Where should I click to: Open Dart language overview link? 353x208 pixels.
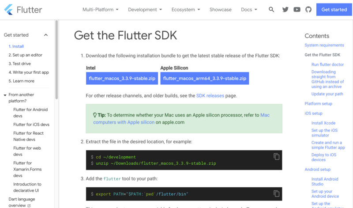pyautogui.click(x=22, y=202)
